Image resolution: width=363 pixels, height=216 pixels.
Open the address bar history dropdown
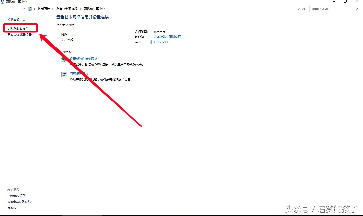coord(299,9)
